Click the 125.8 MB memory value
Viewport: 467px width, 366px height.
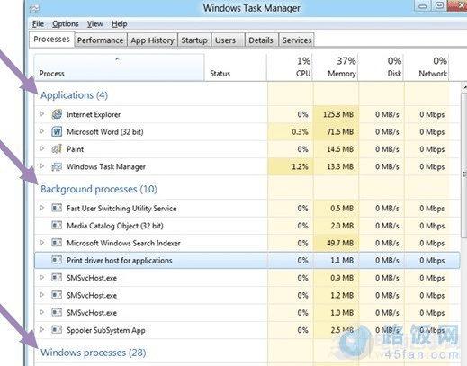coord(338,114)
